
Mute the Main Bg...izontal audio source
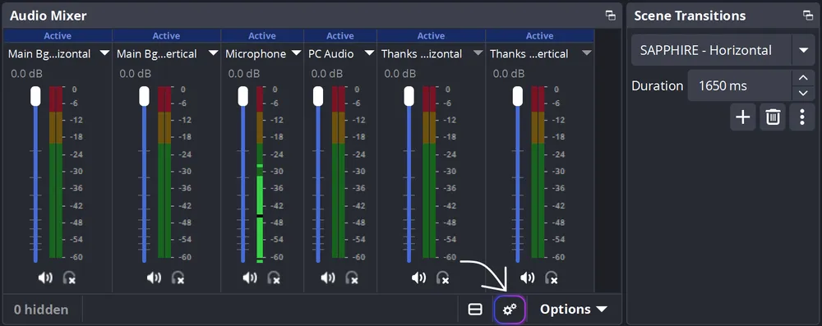(x=45, y=278)
